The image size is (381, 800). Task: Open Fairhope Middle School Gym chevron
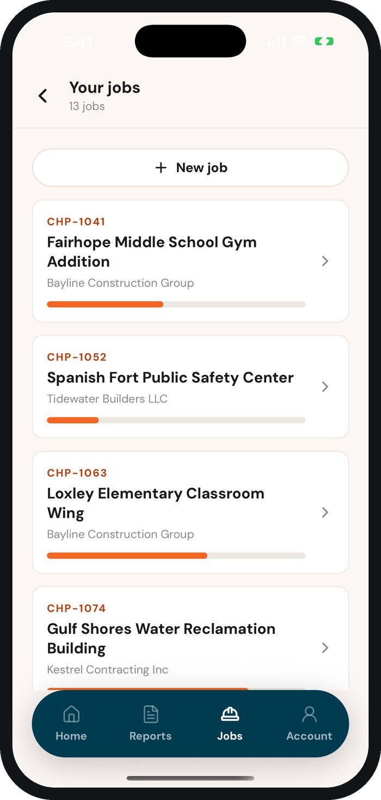pyautogui.click(x=325, y=261)
